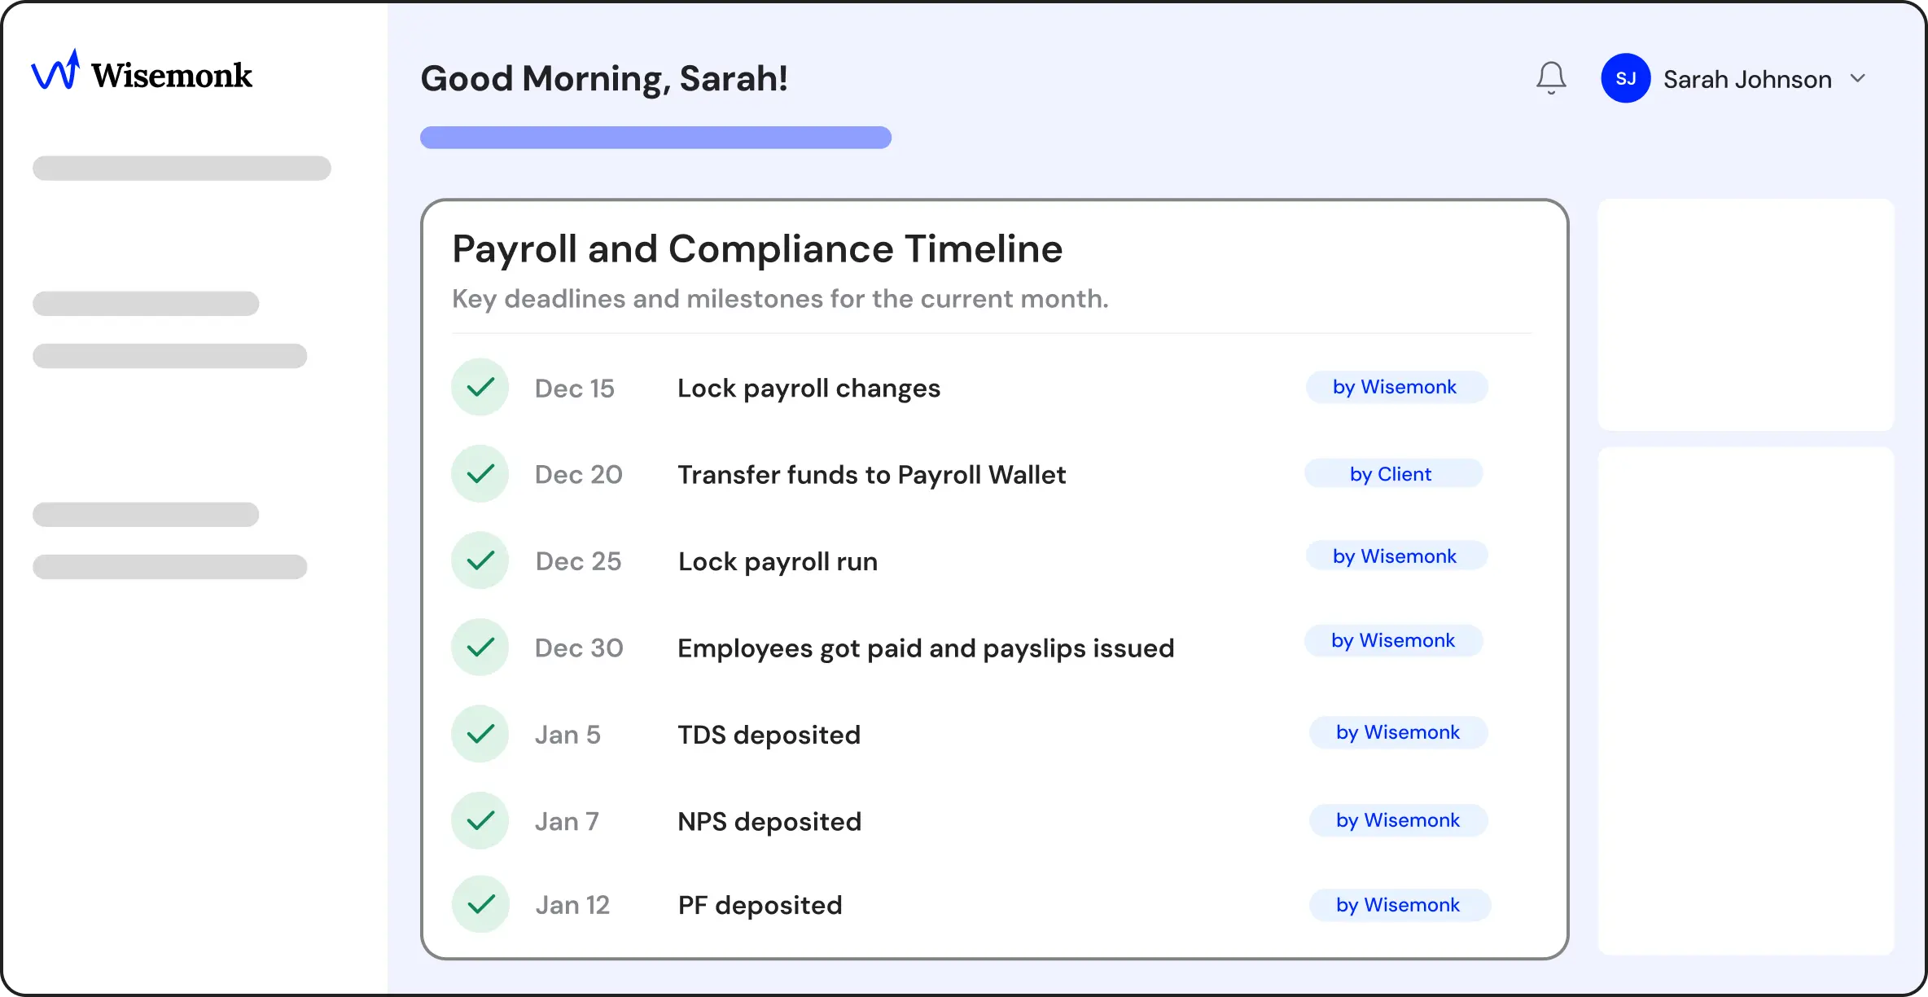The image size is (1928, 997).
Task: Click the Good Morning, Sarah! greeting
Action: coord(604,79)
